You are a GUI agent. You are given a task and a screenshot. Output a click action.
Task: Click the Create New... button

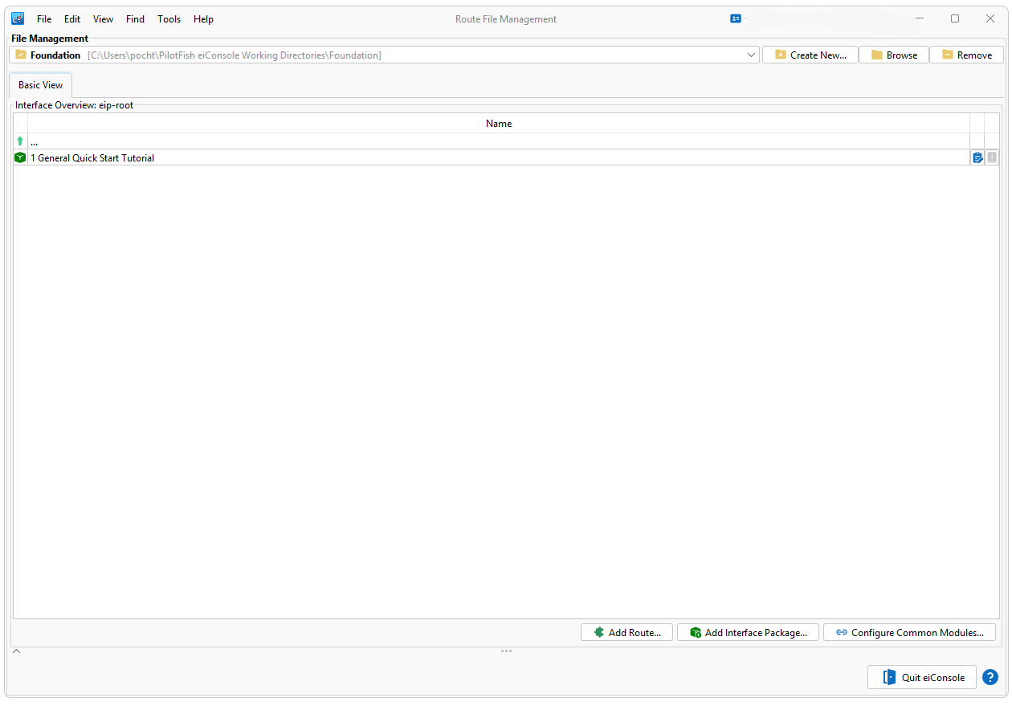click(810, 55)
